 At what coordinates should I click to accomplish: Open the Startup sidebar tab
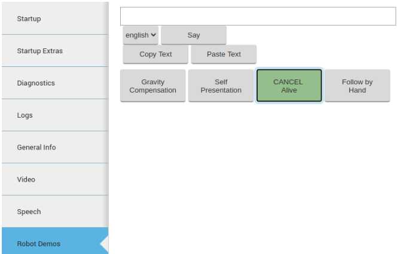click(55, 19)
